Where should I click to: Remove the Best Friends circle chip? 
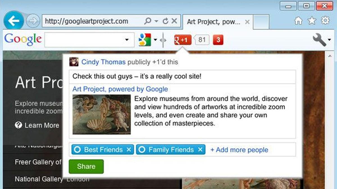[x=129, y=150]
